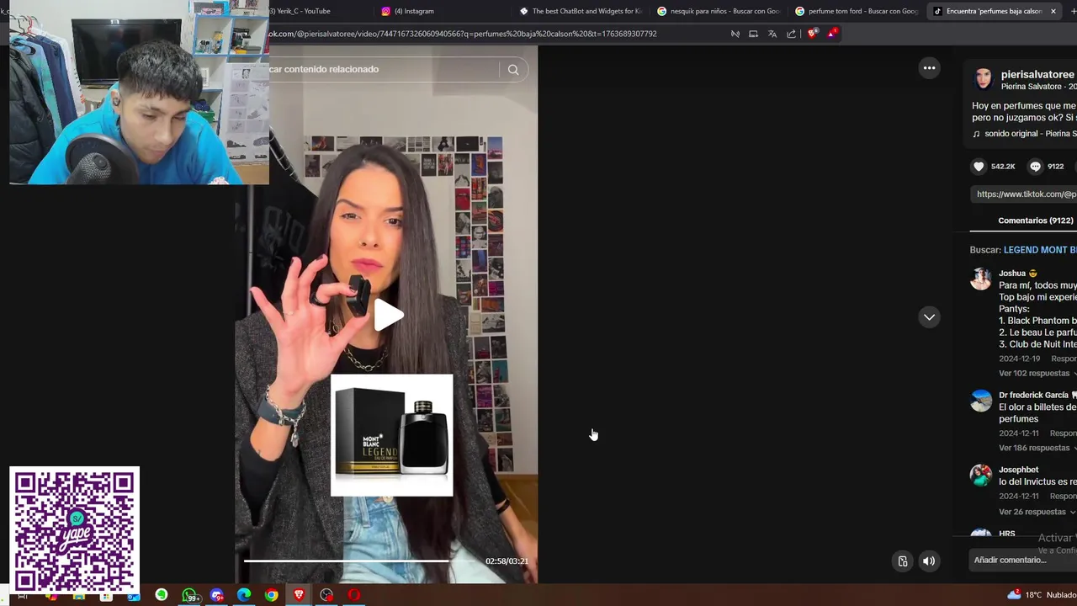Close the TikTok perfumes tab
The height and width of the screenshot is (606, 1077).
(x=1053, y=11)
